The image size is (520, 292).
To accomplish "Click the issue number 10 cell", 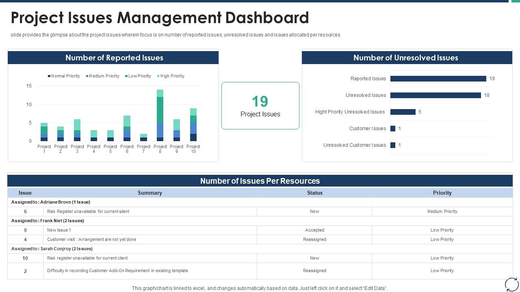I will pos(25,258).
